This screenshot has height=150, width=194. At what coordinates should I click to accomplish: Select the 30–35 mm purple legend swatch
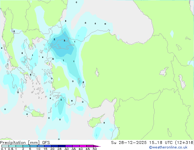tap(69, 146)
